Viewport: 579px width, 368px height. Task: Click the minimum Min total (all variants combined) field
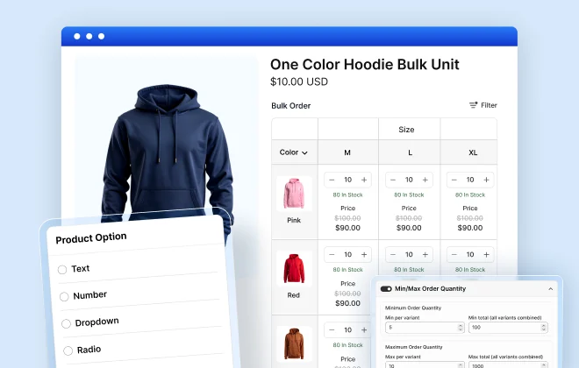point(508,328)
